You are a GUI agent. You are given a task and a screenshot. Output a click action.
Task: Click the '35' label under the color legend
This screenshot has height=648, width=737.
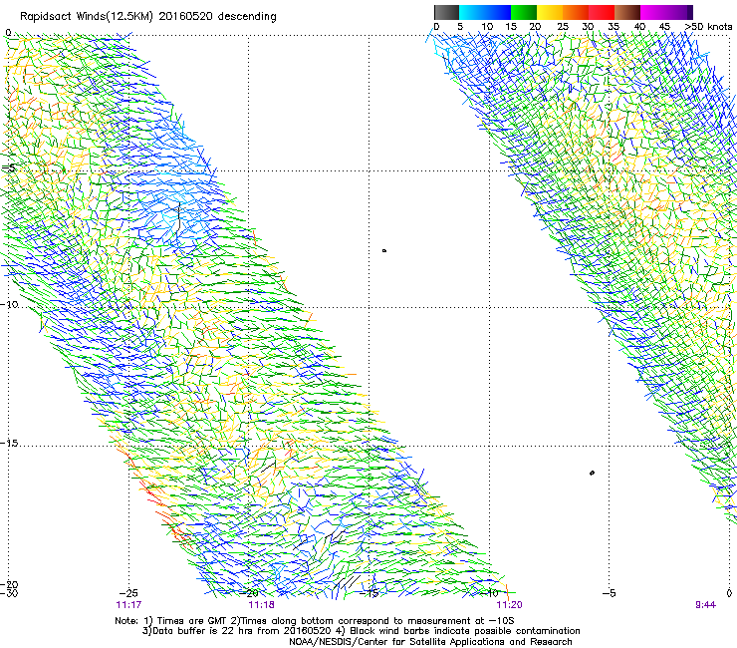(614, 27)
